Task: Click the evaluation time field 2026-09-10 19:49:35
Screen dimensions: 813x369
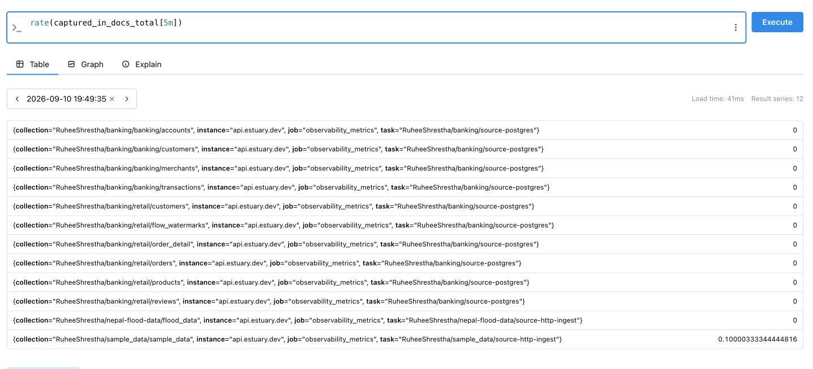Action: point(66,98)
